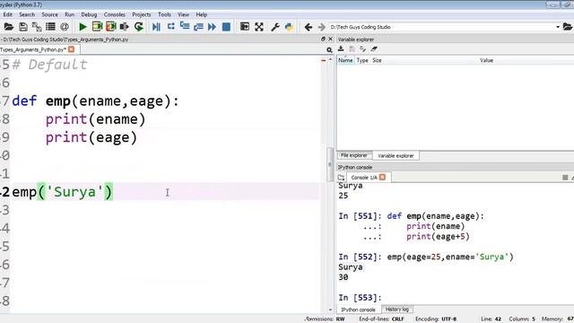The height and width of the screenshot is (323, 574).
Task: Open the Search menu
Action: click(27, 14)
